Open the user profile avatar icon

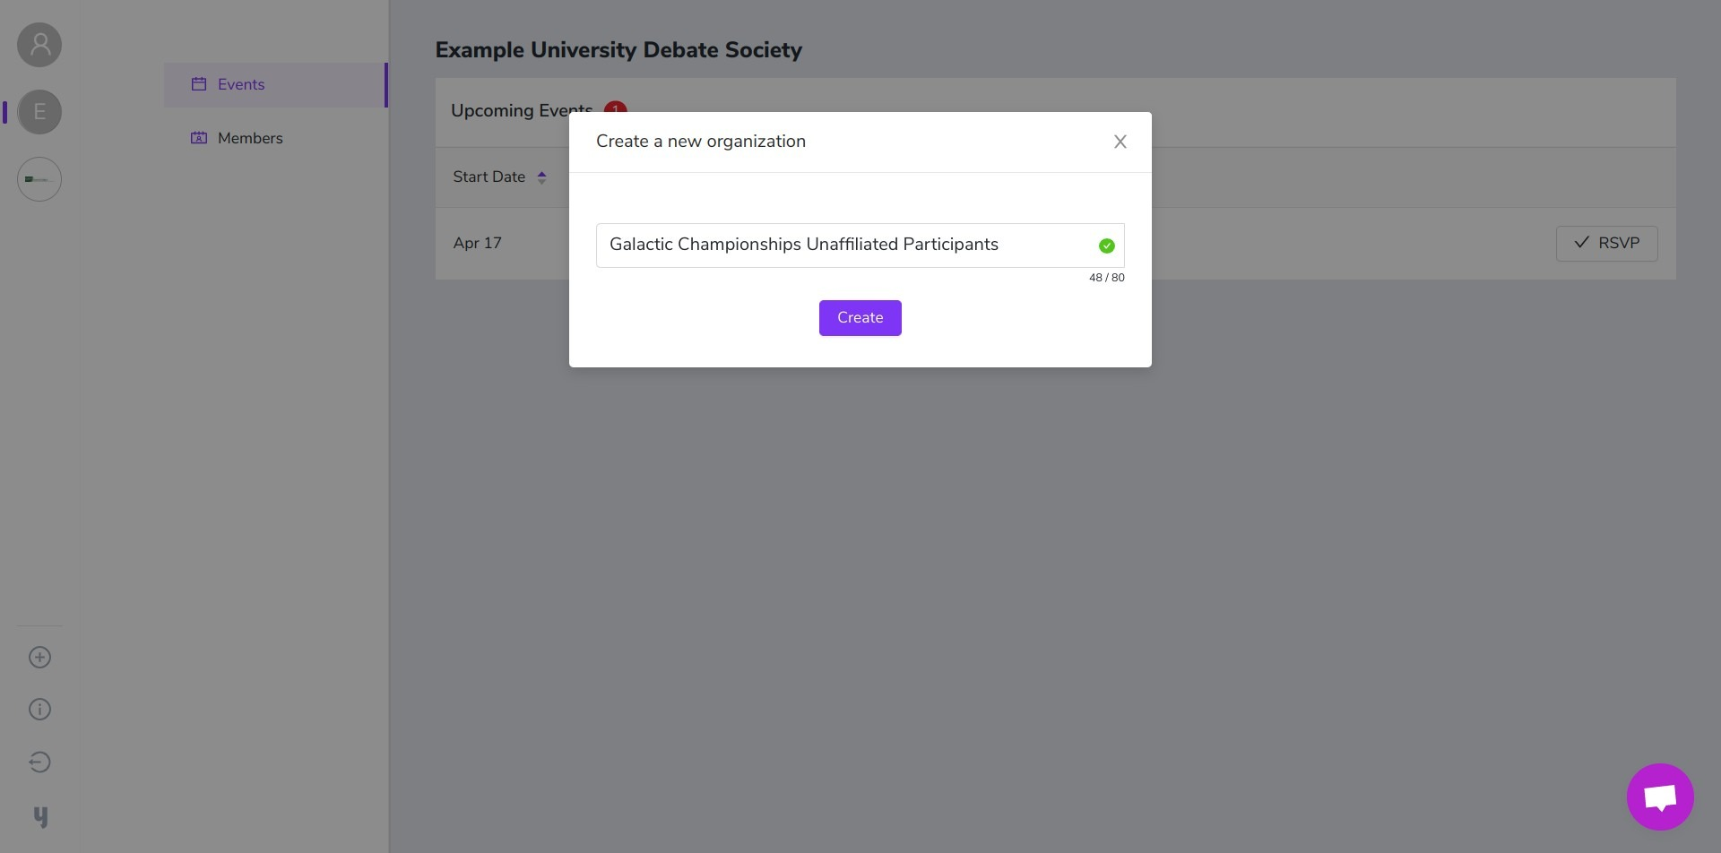(39, 45)
